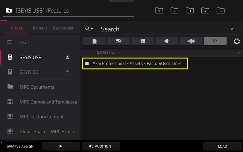Toggle the plugin filter button

click(167, 41)
